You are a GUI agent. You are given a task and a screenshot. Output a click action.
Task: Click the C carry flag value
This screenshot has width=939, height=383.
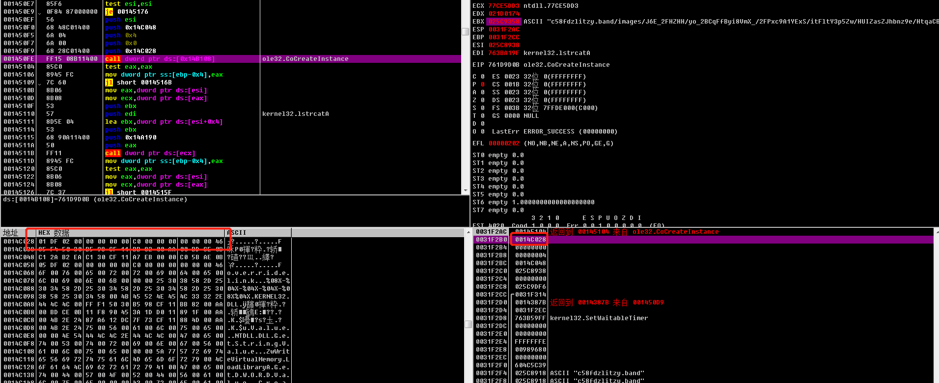[x=483, y=77]
